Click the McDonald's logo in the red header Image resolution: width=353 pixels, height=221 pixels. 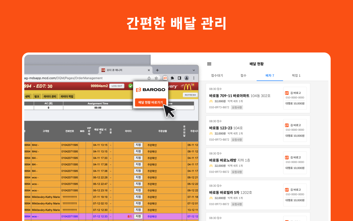(188, 86)
